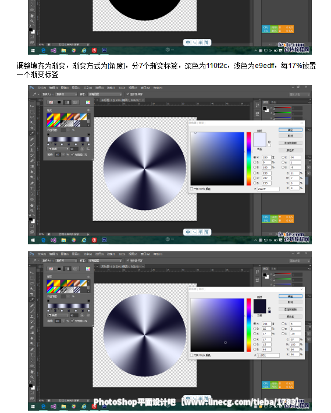
Task: Open the gradient style dropdown in the middle screenshot
Action: click(58, 149)
